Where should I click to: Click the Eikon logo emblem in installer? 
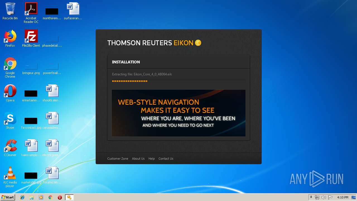[198, 43]
